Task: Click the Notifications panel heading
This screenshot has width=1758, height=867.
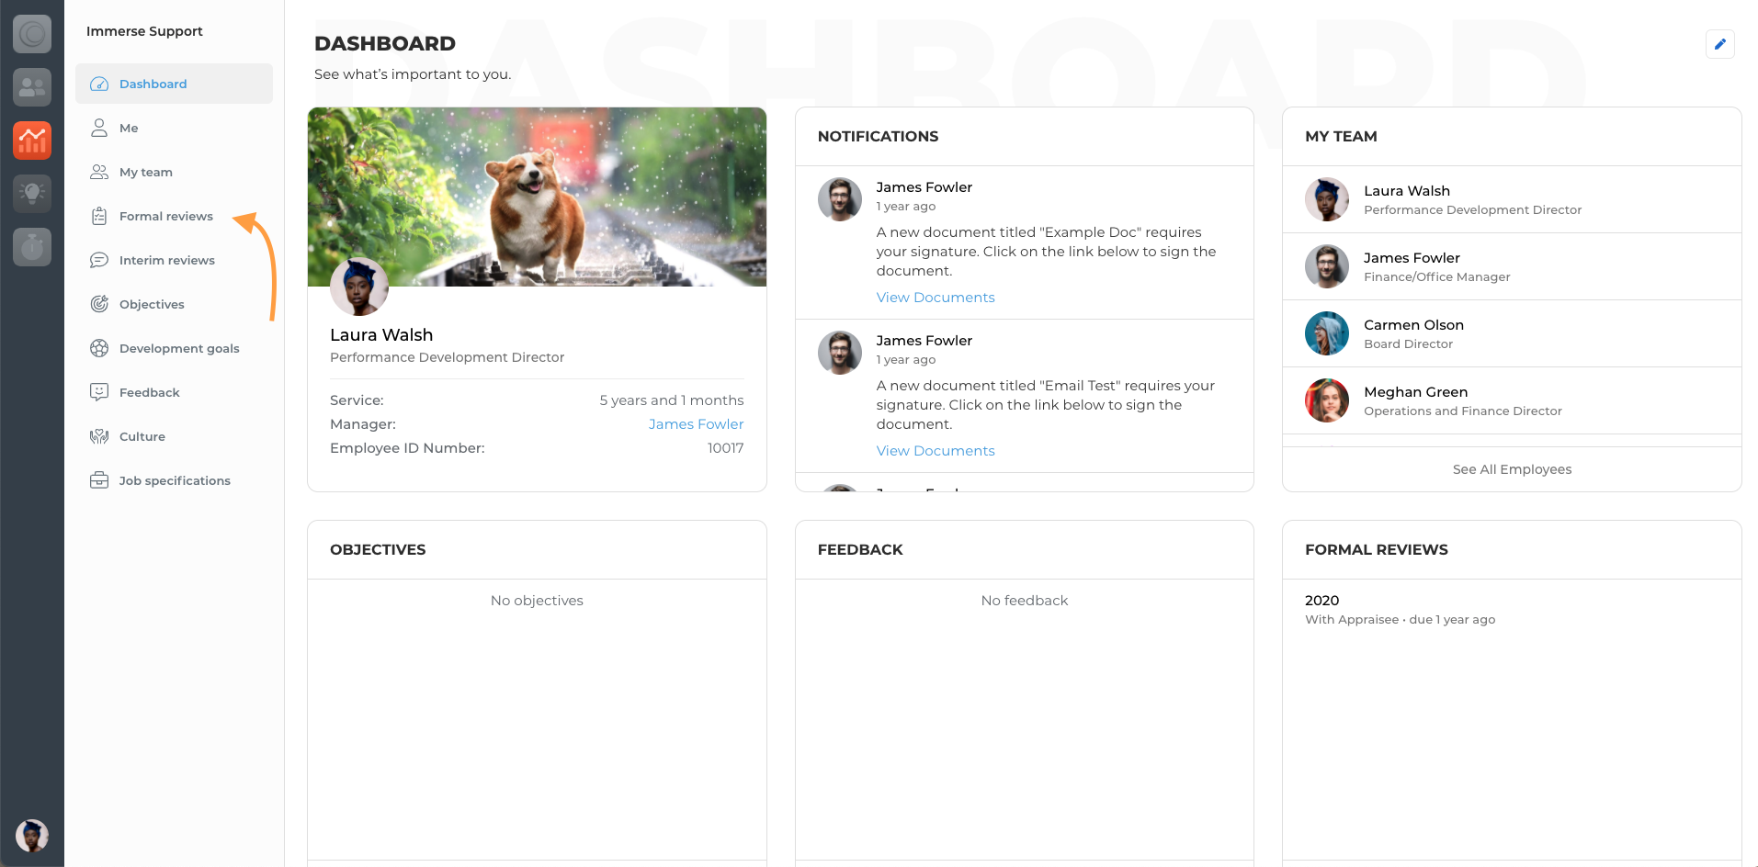Action: (878, 136)
